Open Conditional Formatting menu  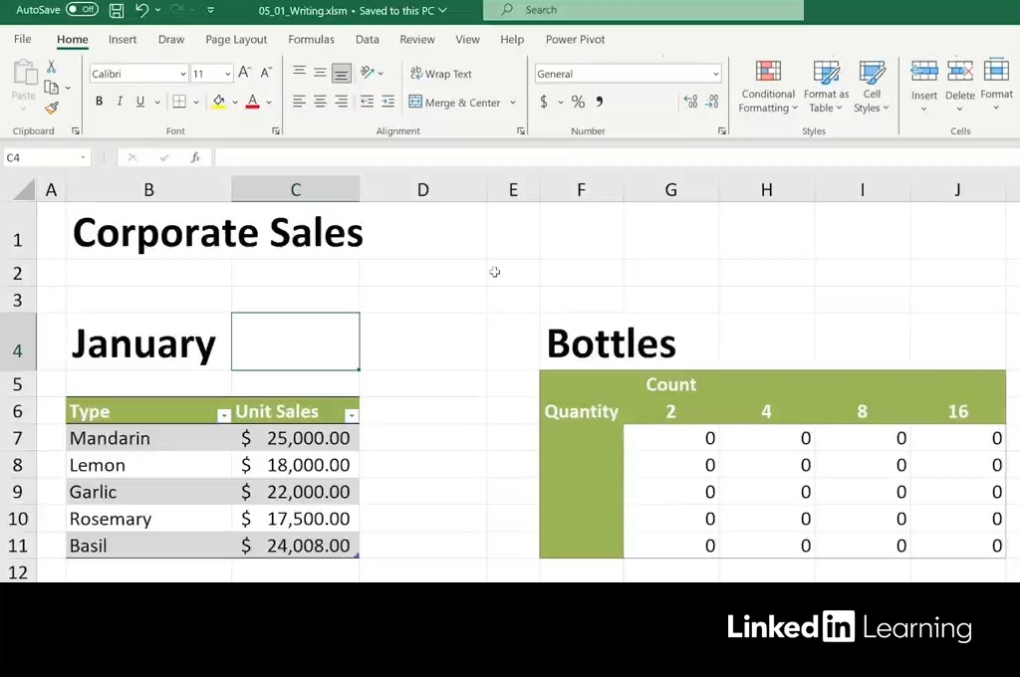tap(767, 88)
